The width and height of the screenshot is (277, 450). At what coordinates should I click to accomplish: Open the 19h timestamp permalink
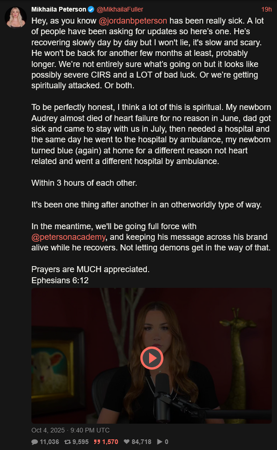coord(266,9)
